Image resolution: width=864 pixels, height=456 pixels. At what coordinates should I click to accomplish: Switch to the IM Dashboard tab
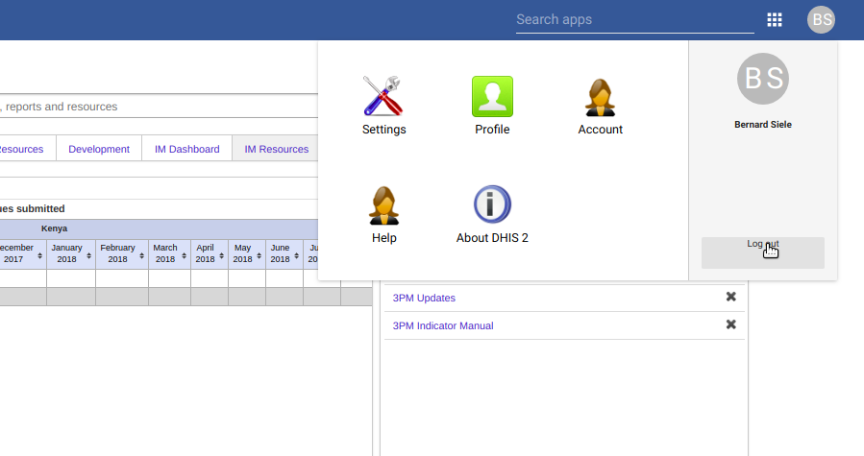186,149
